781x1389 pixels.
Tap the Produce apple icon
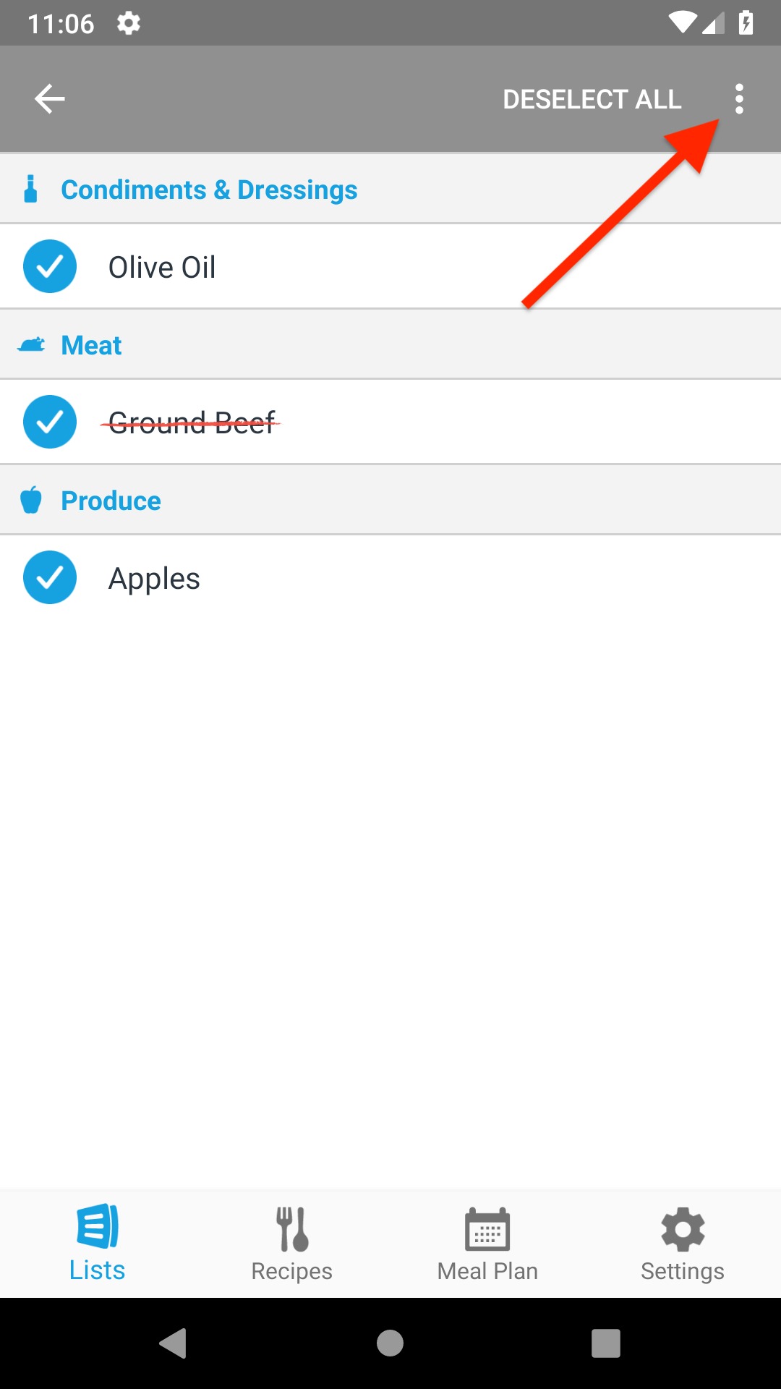coord(31,501)
